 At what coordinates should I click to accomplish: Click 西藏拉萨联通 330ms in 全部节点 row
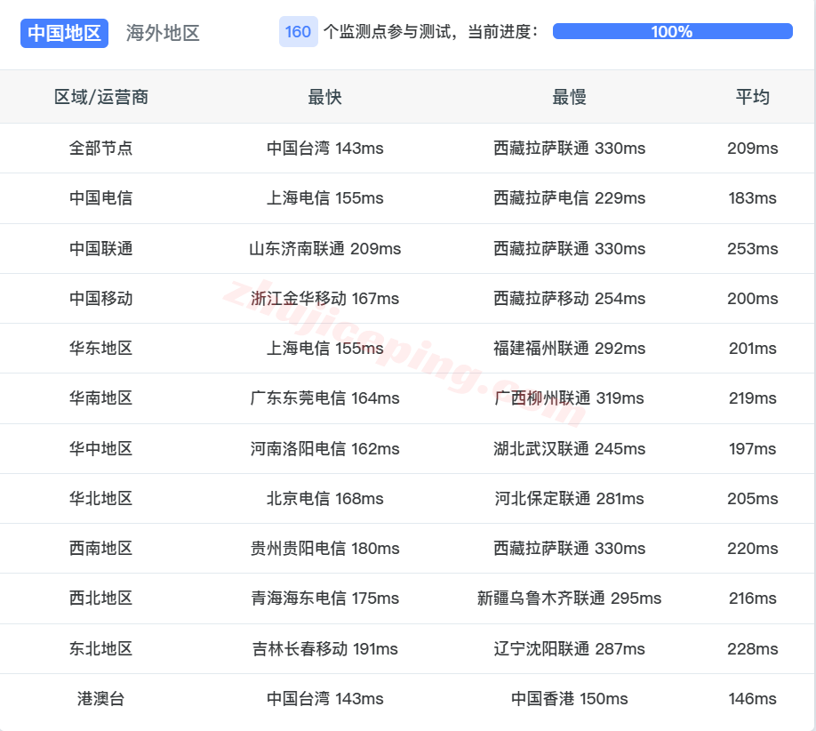pyautogui.click(x=569, y=148)
